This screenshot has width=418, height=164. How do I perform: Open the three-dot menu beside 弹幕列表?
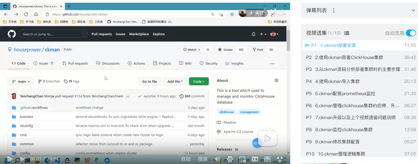coord(334,10)
